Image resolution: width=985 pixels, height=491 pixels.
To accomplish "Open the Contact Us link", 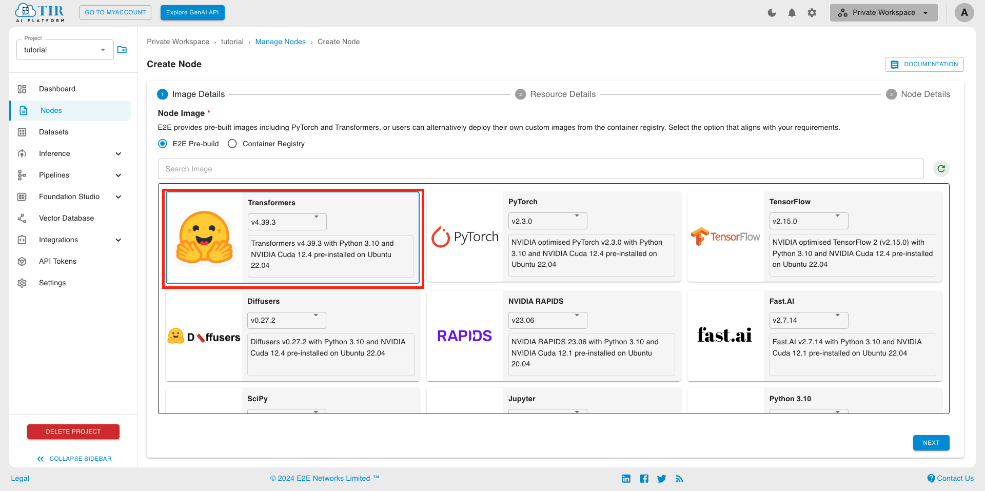I will tap(951, 478).
